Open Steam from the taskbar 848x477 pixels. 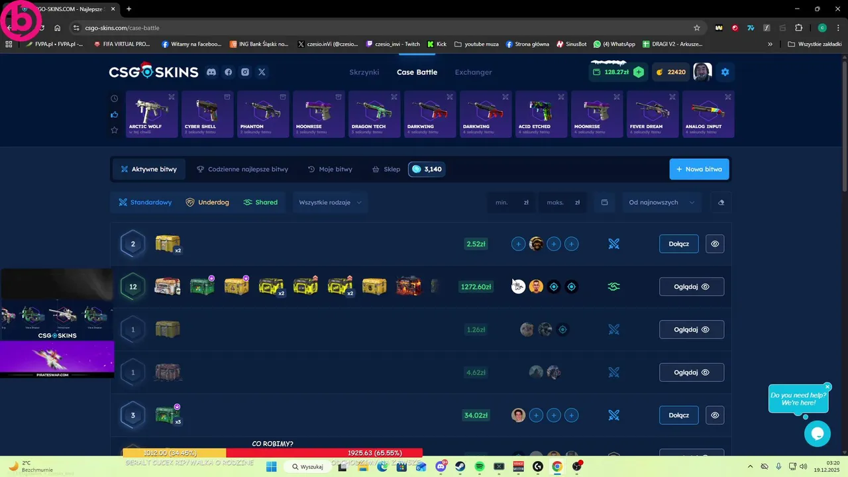(x=460, y=466)
